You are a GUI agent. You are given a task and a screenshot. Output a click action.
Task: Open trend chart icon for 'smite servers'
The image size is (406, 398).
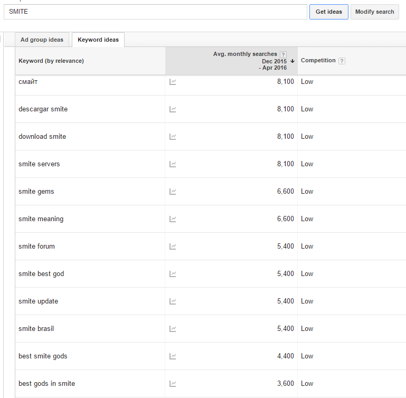(173, 164)
